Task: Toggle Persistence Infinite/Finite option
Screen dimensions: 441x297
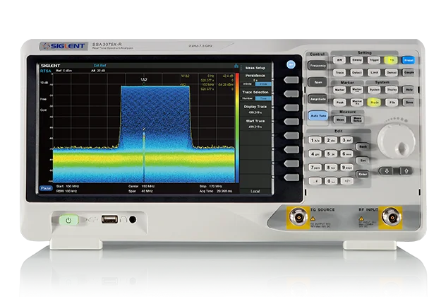Action: pos(255,84)
